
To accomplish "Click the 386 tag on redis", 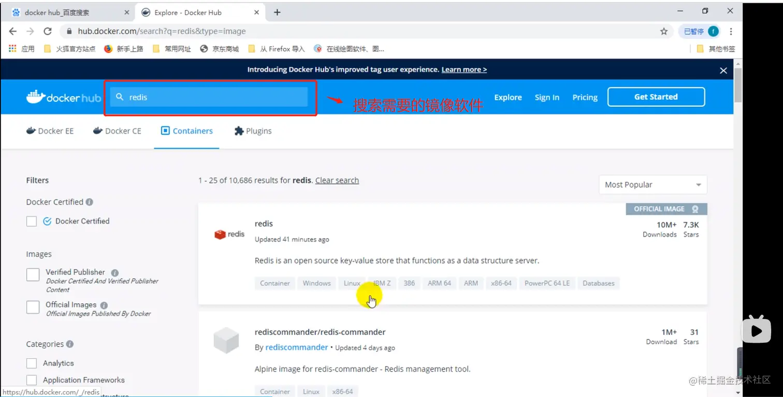I will tap(409, 283).
